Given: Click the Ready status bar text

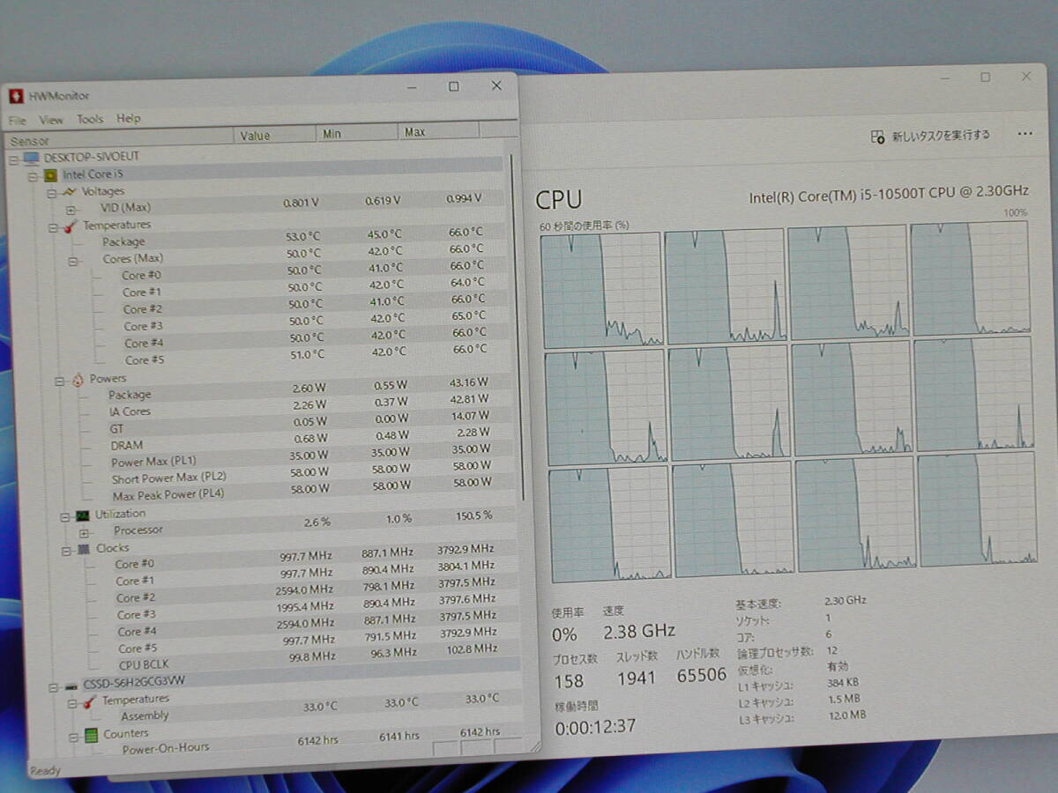Looking at the screenshot, I should coord(46,771).
